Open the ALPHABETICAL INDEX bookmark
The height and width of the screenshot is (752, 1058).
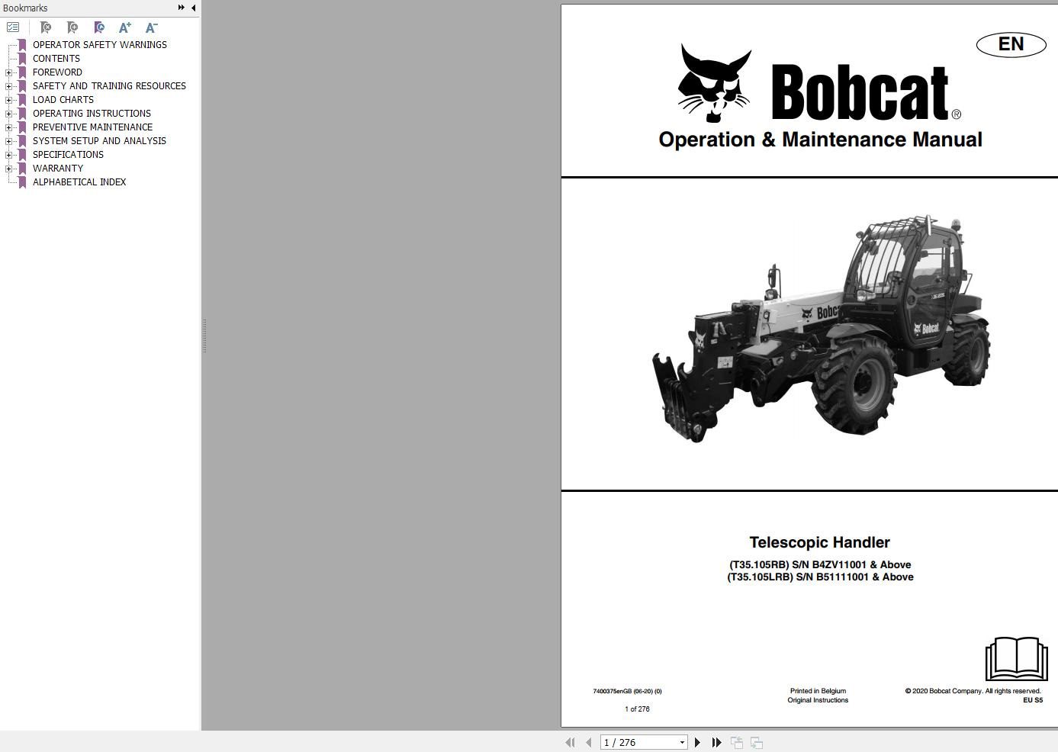pos(79,182)
